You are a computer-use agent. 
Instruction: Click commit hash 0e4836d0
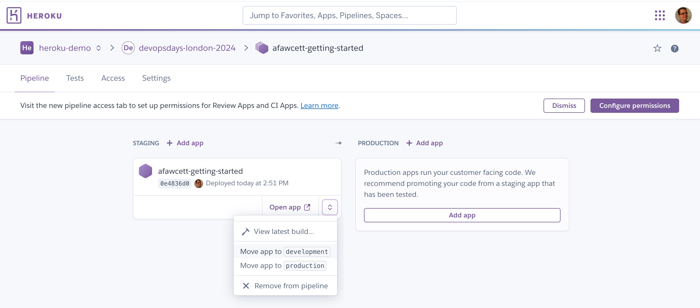click(x=175, y=183)
